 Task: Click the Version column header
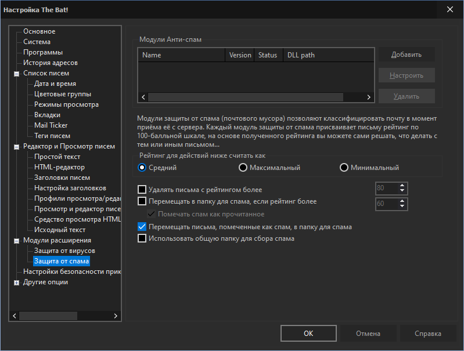[x=240, y=55]
